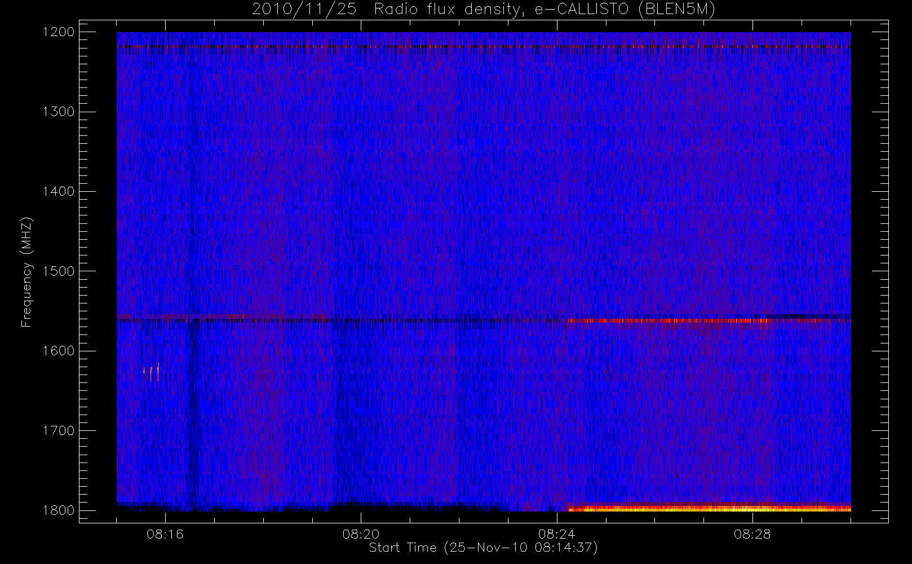Viewport: 912px width, 564px height.
Task: Click the 1600 frequency tick label
Action: coord(59,351)
